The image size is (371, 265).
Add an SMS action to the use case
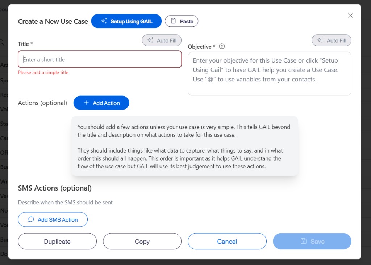[53, 219]
